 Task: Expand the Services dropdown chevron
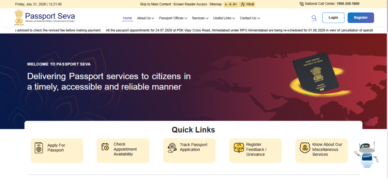[207, 18]
